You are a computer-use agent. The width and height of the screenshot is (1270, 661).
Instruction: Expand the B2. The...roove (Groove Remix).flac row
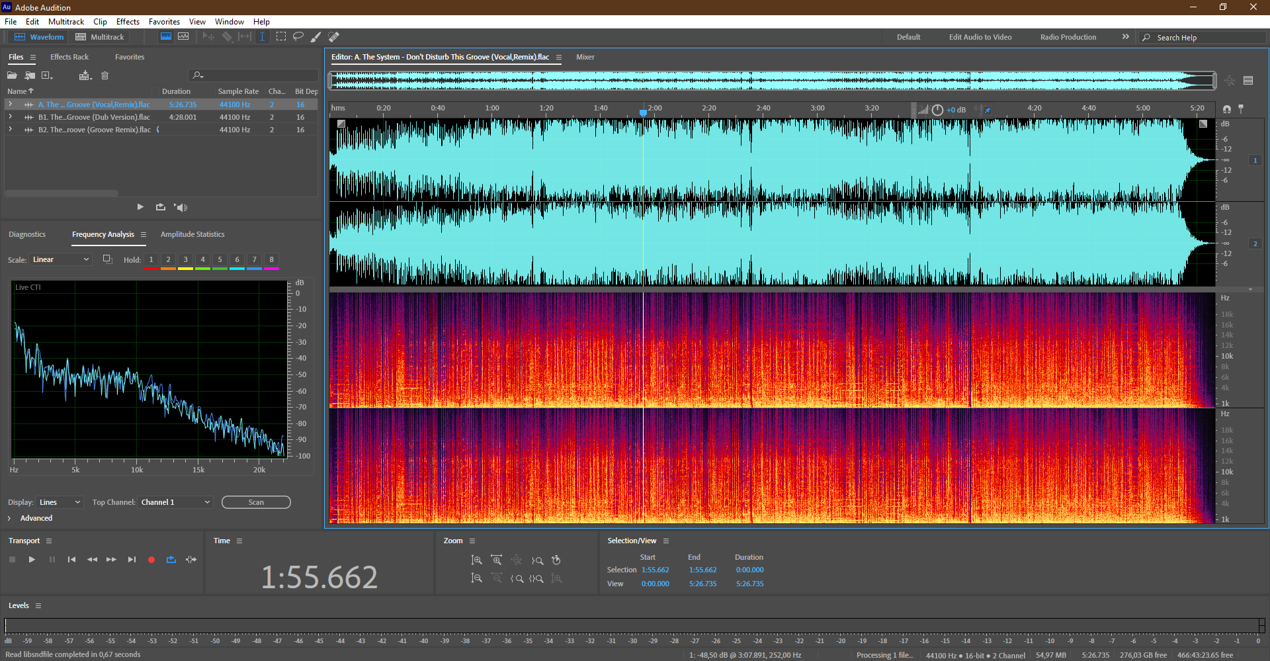(x=10, y=130)
